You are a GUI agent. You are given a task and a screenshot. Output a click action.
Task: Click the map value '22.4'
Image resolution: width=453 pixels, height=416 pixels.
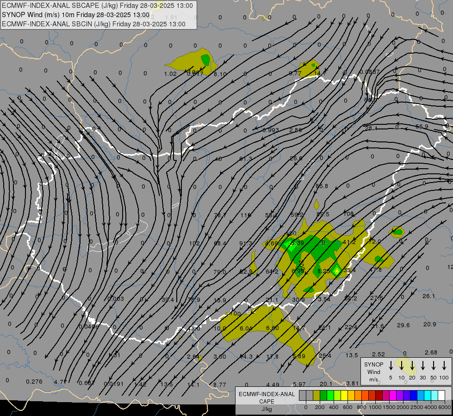coord(351,327)
